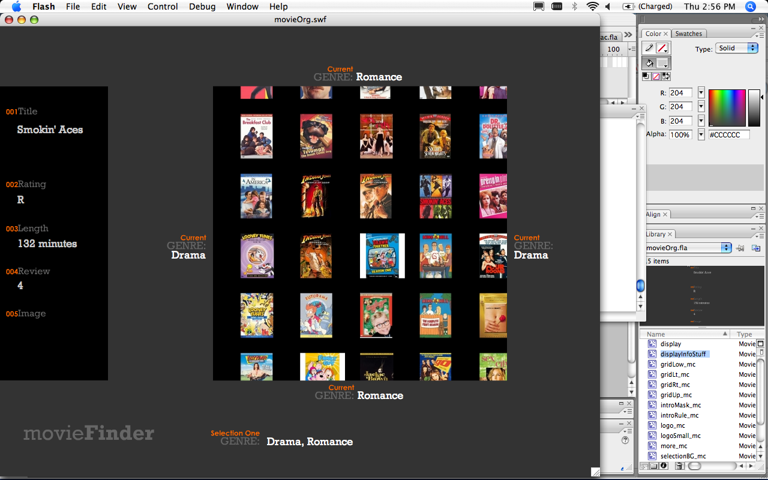Click the black and white default colors icon

point(646,76)
